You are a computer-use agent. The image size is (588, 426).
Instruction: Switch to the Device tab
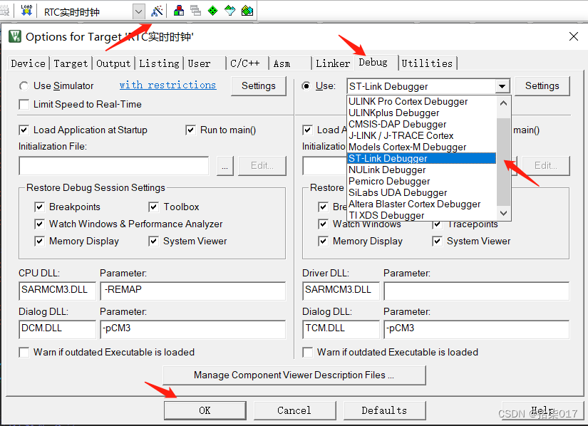tap(28, 63)
